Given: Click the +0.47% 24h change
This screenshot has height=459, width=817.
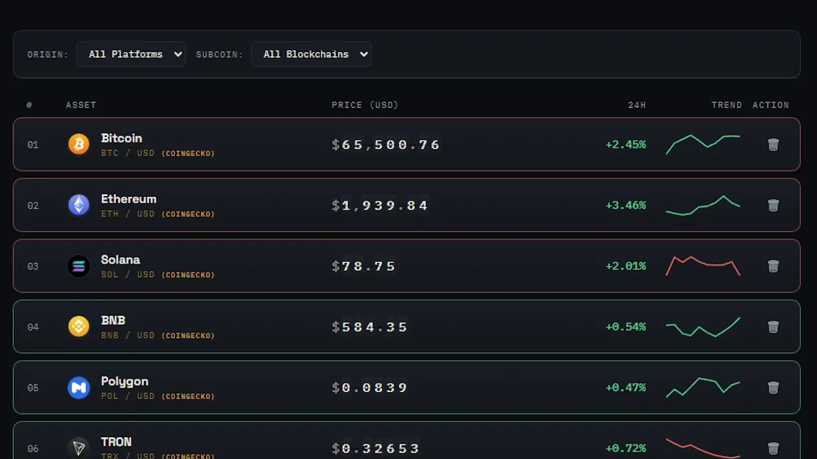Looking at the screenshot, I should 625,388.
